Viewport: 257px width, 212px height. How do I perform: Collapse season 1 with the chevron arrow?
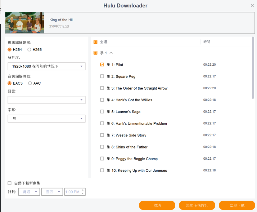coord(111,53)
